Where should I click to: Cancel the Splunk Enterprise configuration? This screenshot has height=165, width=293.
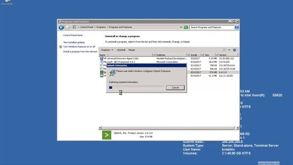point(175,88)
